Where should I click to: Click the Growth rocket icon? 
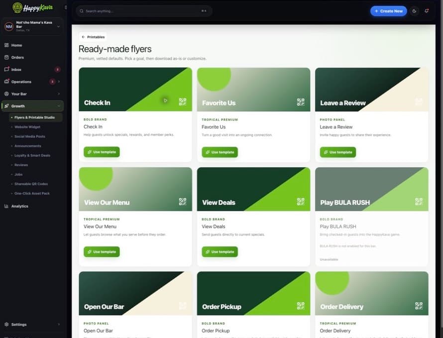[6, 106]
